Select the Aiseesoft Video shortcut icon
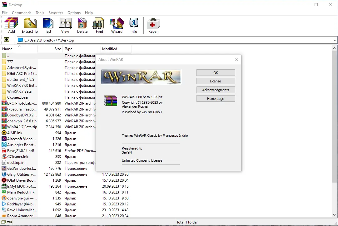The image size is (338, 226). point(4,139)
